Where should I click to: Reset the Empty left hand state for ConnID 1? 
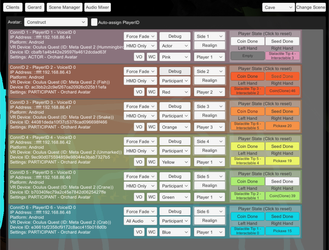247,56
